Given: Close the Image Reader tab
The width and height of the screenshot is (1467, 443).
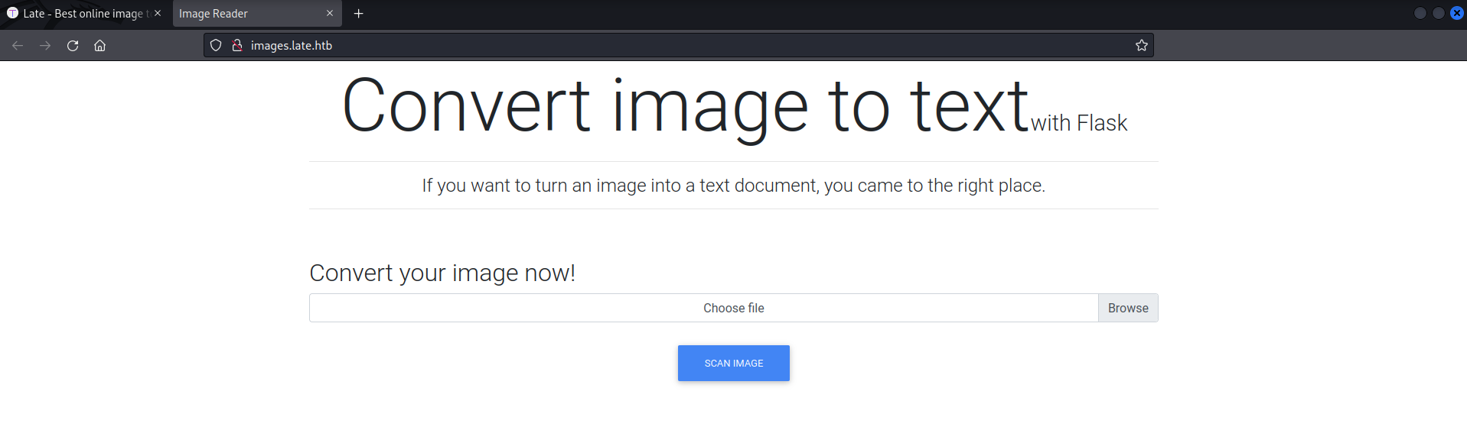Looking at the screenshot, I should point(330,14).
